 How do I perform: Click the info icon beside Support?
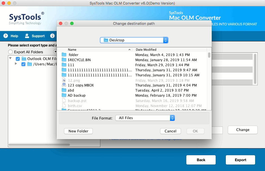coord(52,36)
